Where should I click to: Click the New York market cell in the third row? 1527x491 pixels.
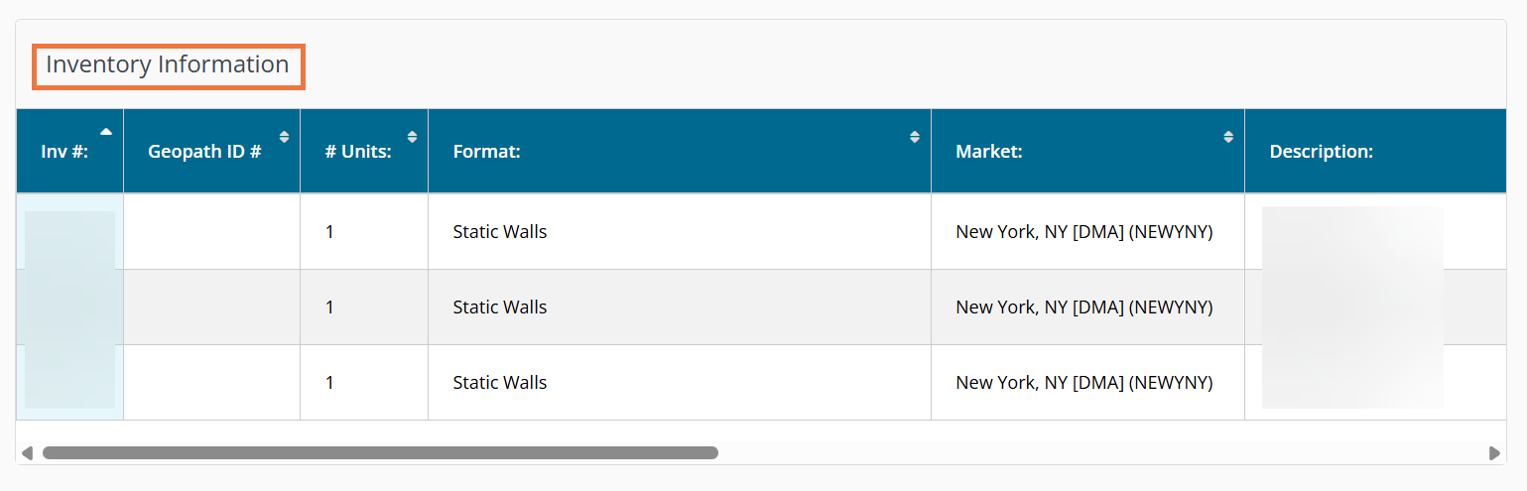[x=1083, y=383]
